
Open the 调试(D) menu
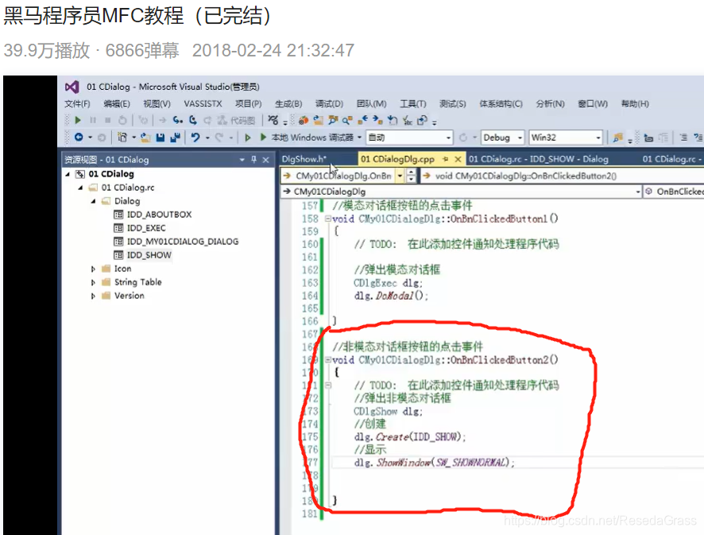329,104
